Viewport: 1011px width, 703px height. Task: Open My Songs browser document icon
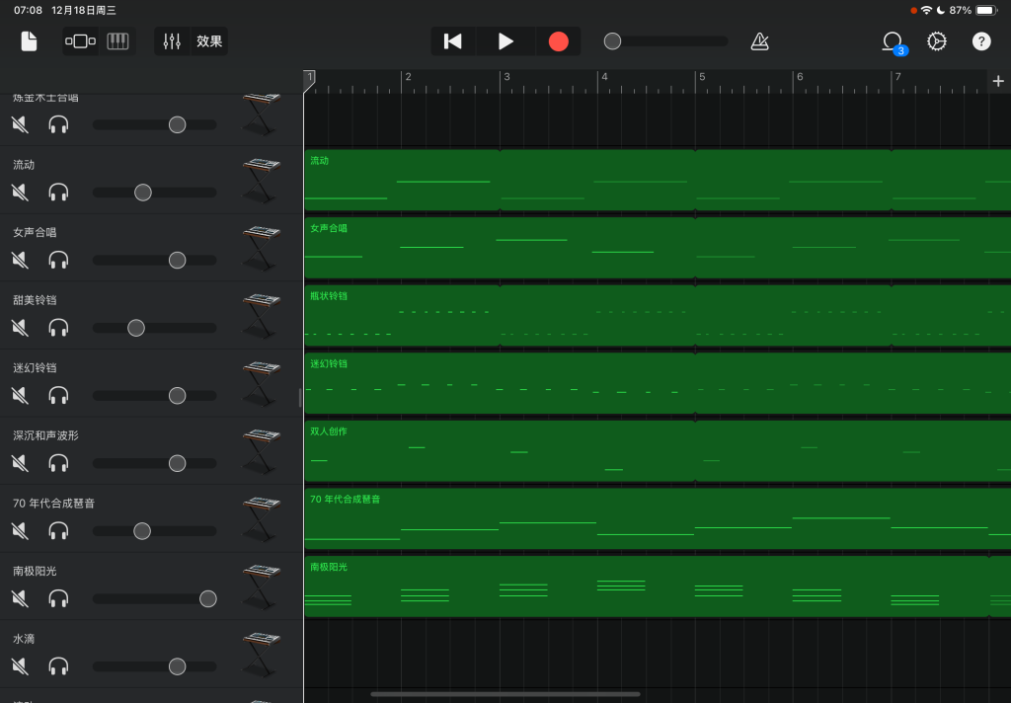coord(29,41)
